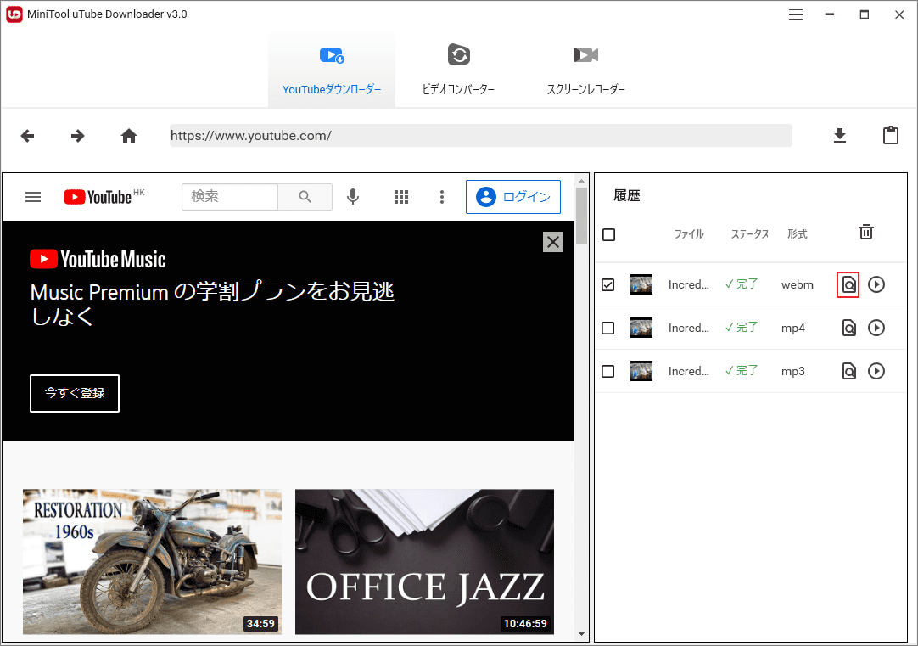
Task: Click the 履歴 panel heading
Action: [x=626, y=195]
